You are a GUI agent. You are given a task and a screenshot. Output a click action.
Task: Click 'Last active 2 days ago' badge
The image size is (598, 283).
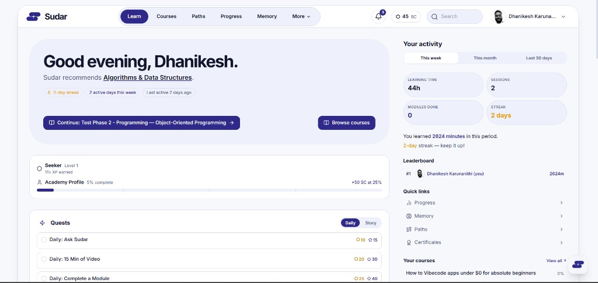coord(169,93)
